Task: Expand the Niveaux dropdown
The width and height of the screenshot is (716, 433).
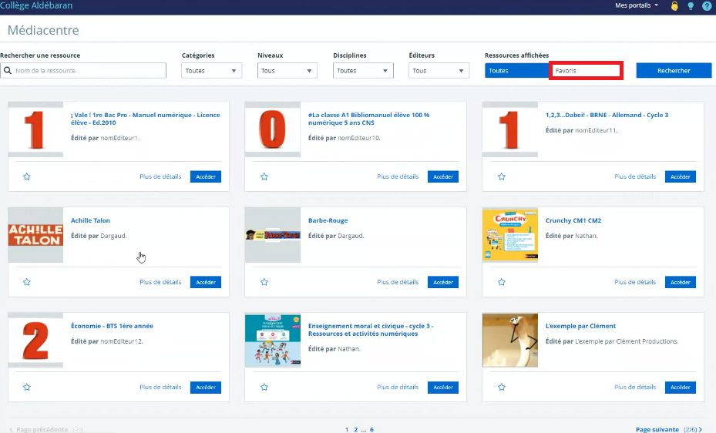Action: click(287, 71)
